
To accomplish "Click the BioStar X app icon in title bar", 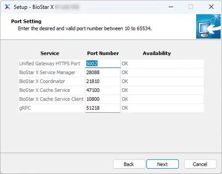I will point(8,7).
